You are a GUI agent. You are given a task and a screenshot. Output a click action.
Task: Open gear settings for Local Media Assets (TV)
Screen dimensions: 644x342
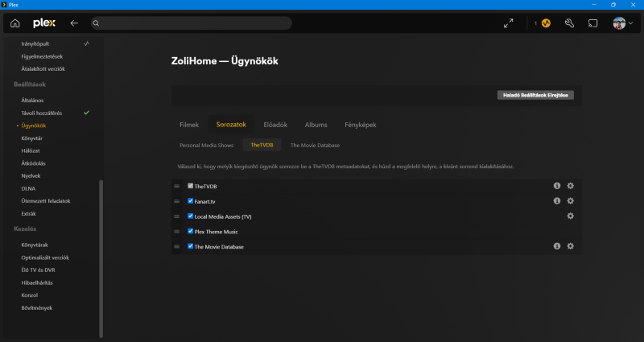coord(571,216)
